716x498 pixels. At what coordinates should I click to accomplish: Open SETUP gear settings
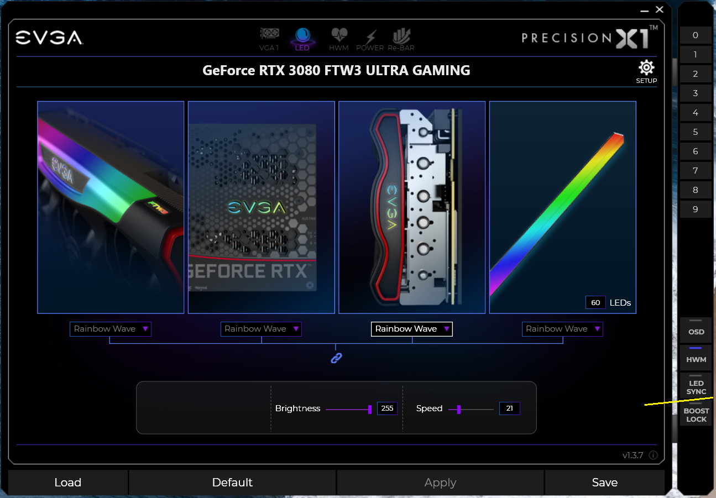coord(646,72)
